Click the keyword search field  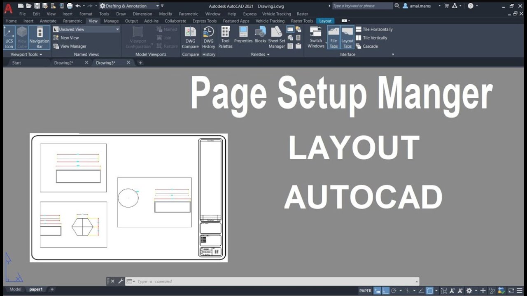(362, 6)
